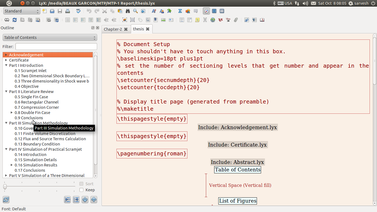The image size is (377, 212).
Task: Click the Include: Acknowledgement.lyx inset
Action: 237,127
